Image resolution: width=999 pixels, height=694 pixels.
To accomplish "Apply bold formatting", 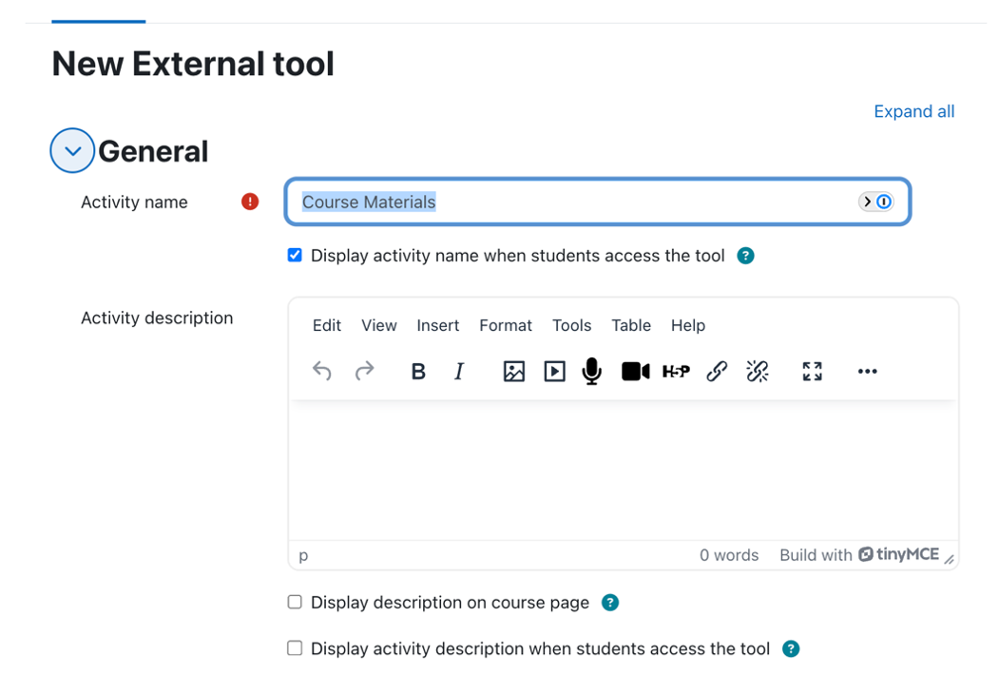I will [418, 372].
